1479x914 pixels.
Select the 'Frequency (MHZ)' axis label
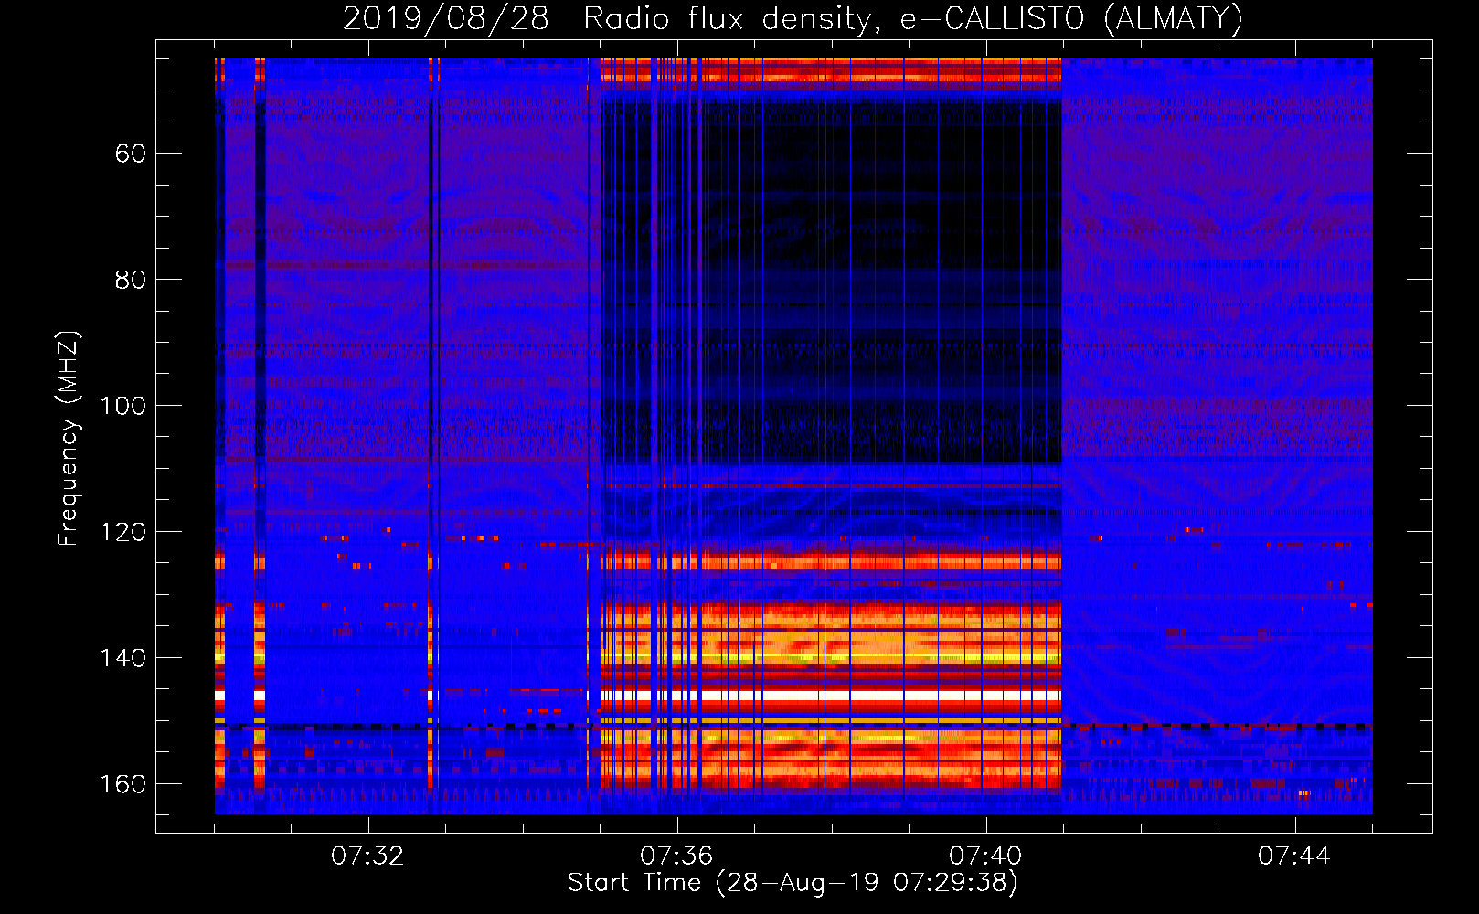69,438
